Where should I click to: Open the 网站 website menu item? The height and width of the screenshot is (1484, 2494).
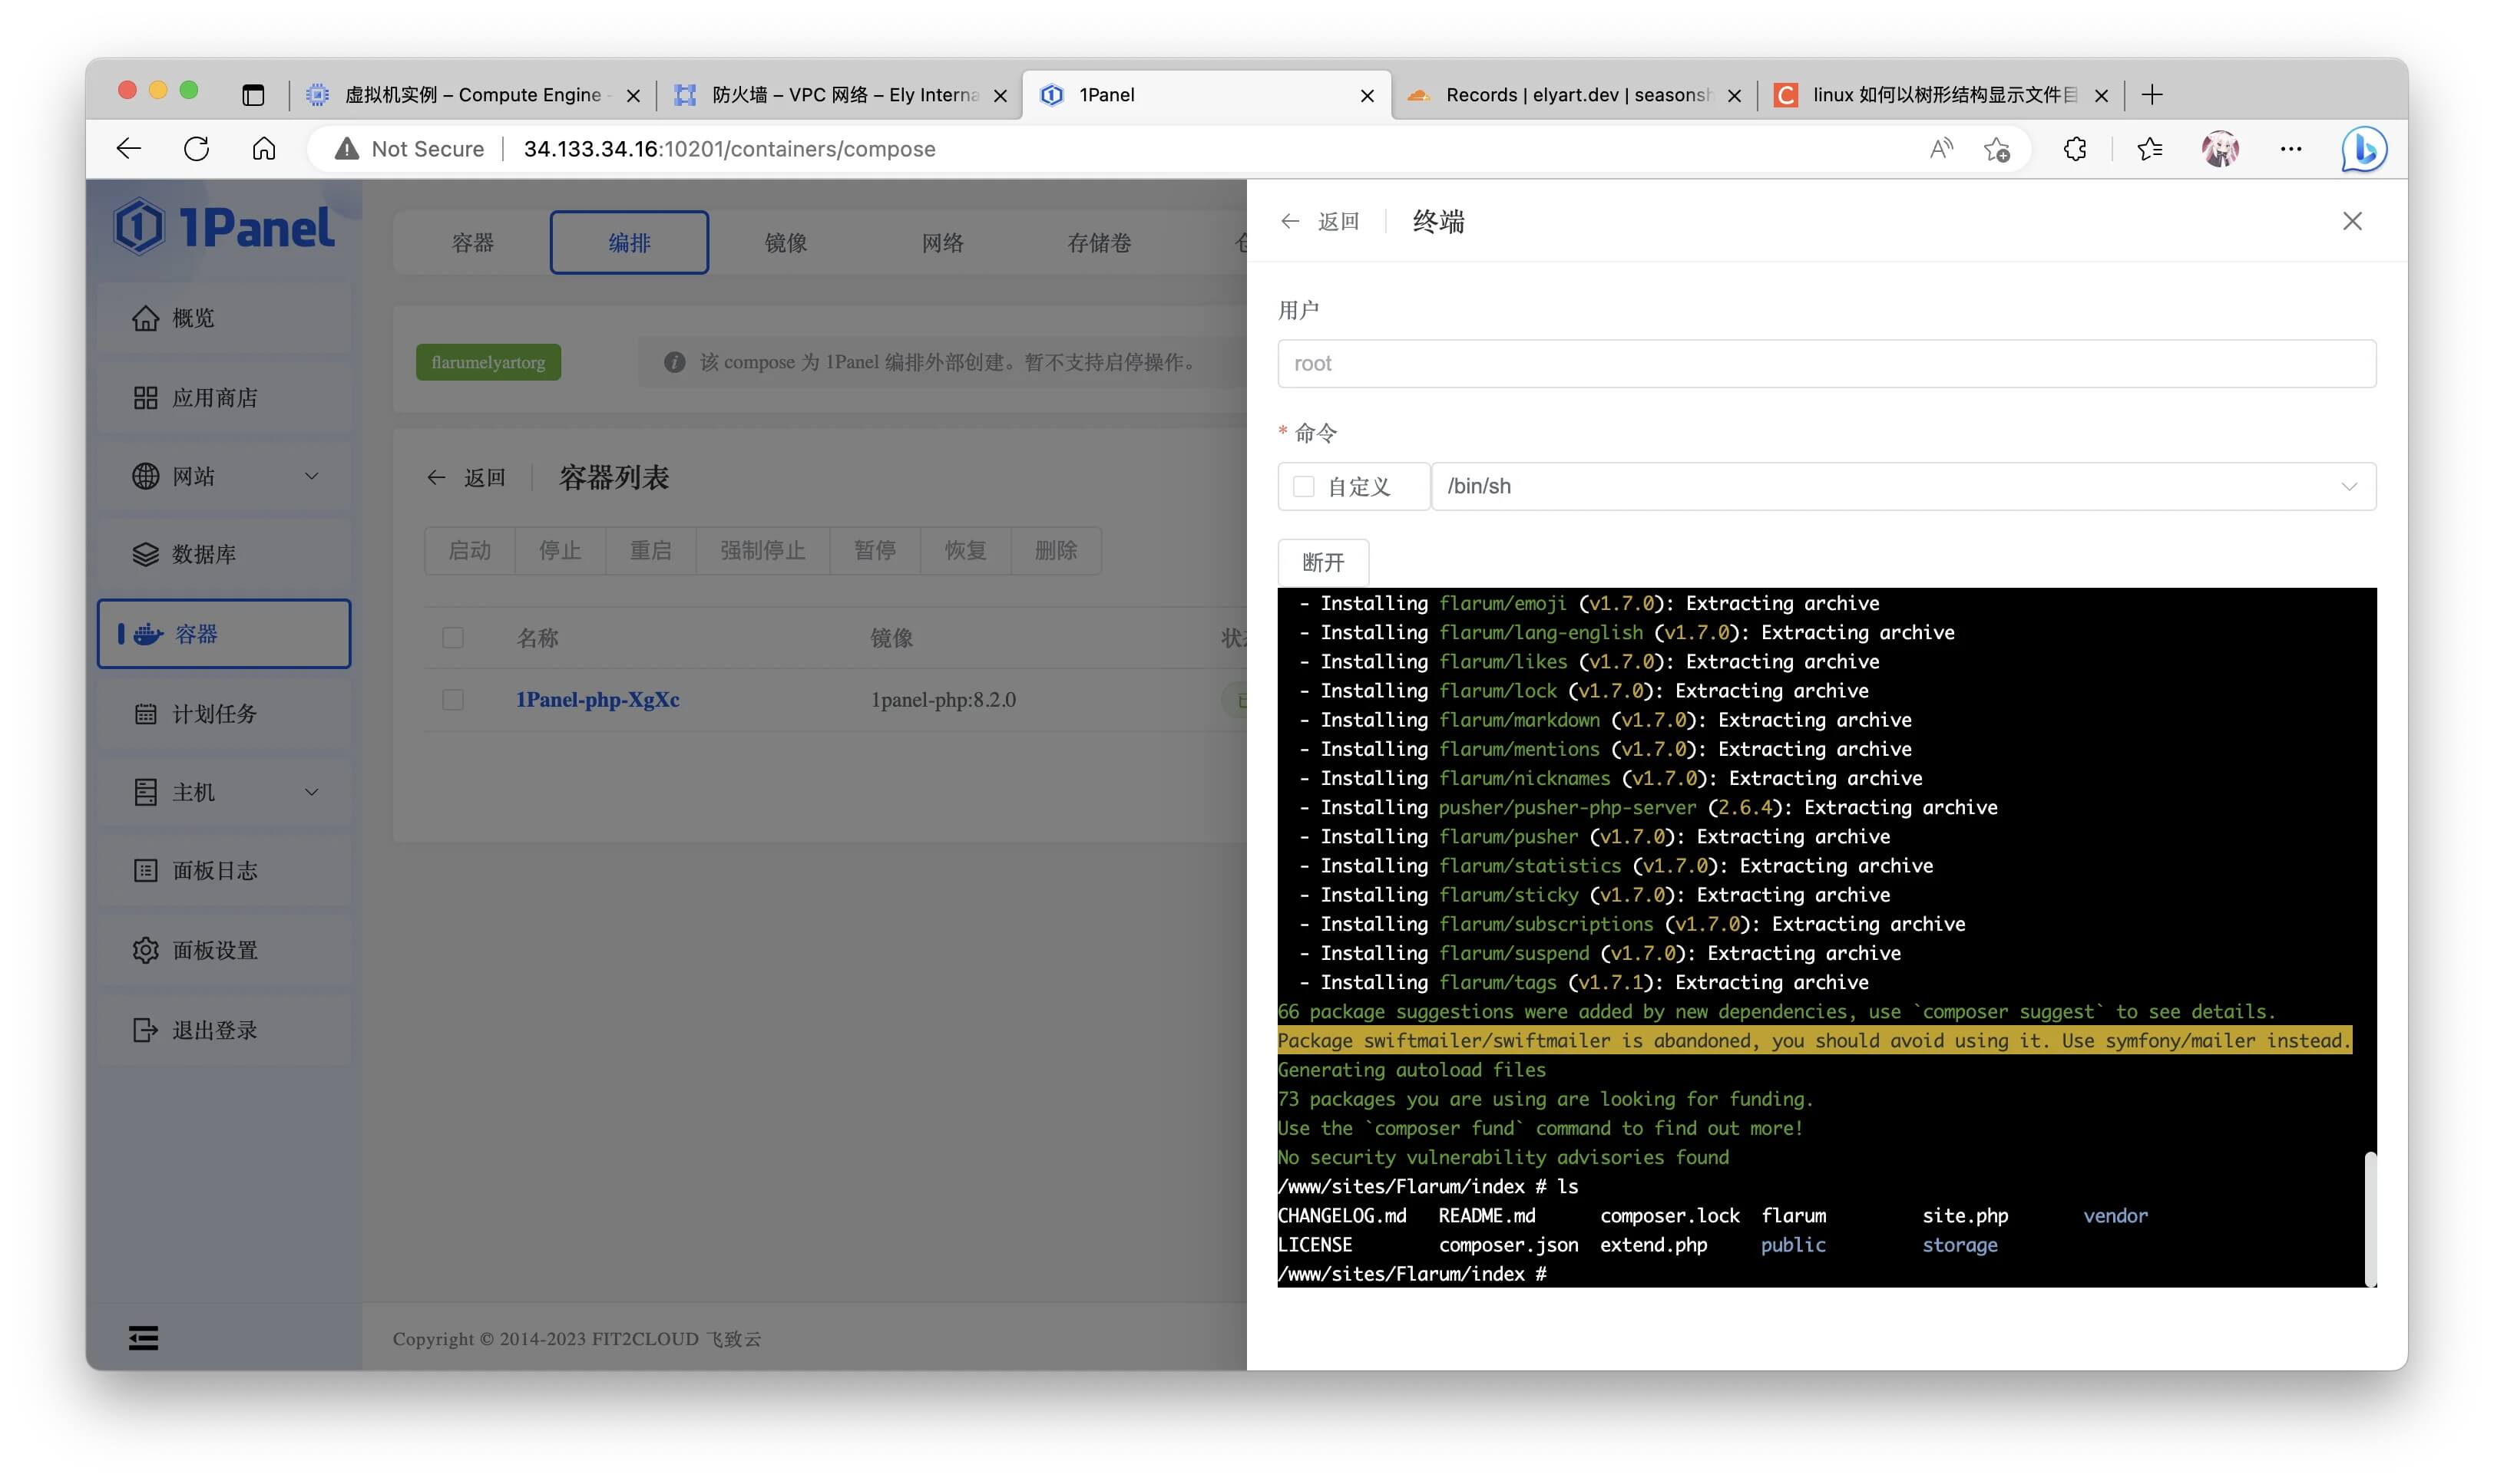tap(224, 476)
